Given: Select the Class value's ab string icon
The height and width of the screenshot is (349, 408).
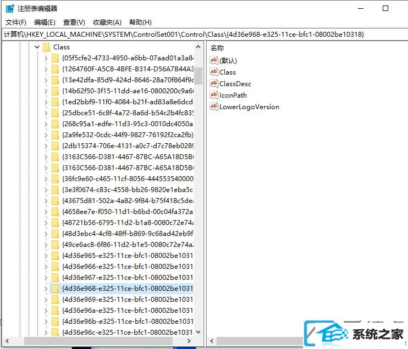Looking at the screenshot, I should 214,72.
